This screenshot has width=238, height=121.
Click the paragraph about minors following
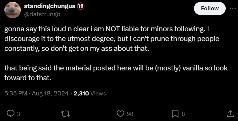[x=109, y=39]
